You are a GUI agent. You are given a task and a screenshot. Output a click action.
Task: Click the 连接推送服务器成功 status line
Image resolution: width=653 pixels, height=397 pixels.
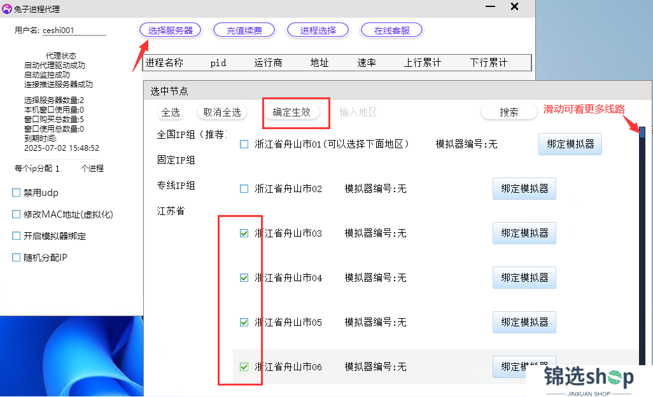59,85
